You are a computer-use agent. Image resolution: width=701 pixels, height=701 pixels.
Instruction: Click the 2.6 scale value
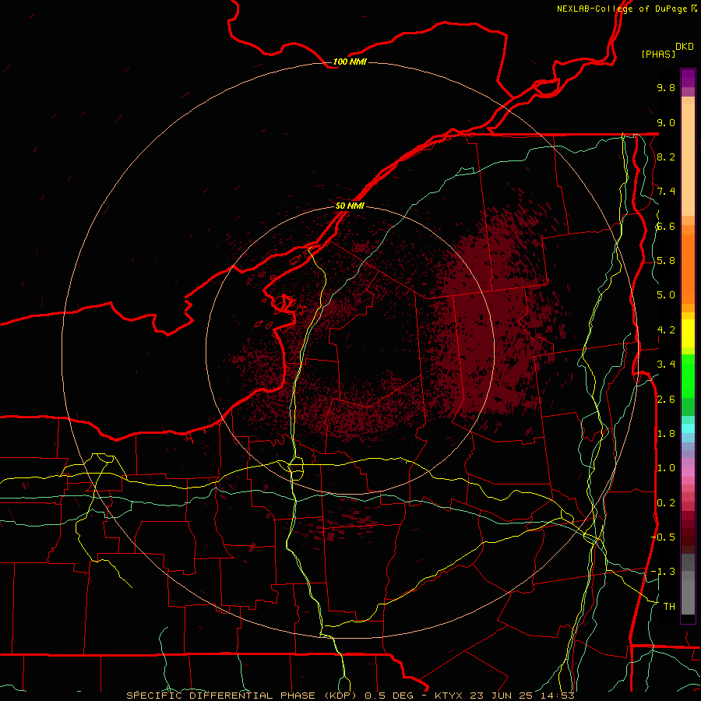(666, 400)
